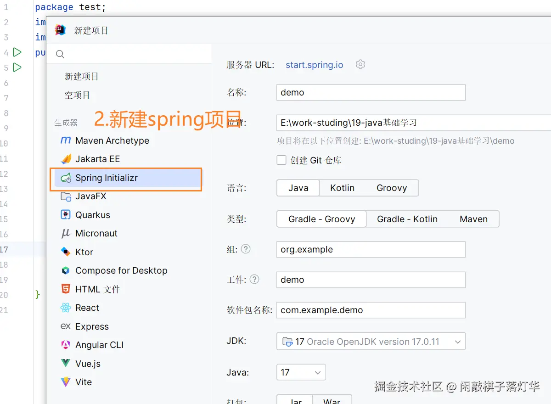The height and width of the screenshot is (404, 551).
Task: Open the start.spring.io server link
Action: click(x=314, y=65)
